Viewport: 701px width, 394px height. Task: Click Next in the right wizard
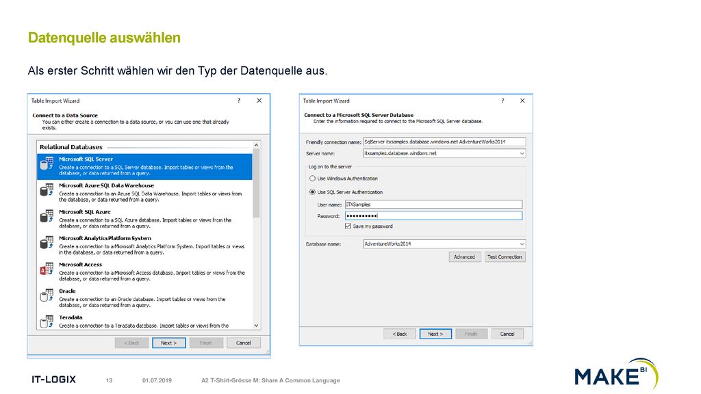coord(435,334)
